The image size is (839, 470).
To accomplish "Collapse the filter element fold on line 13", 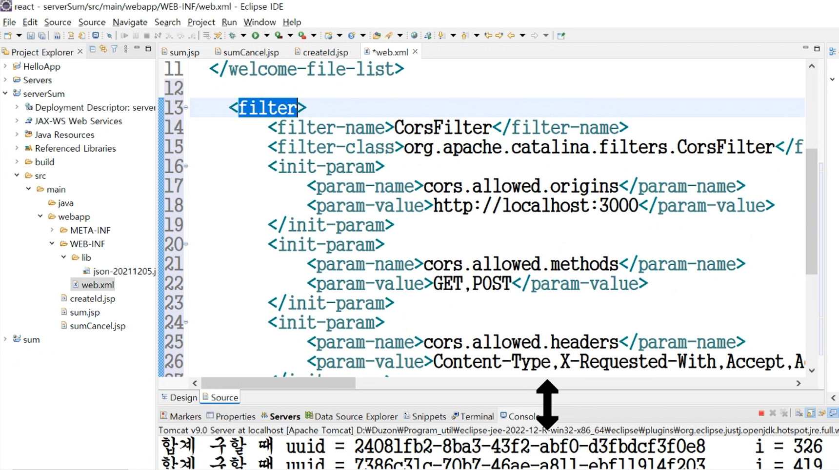I will pos(186,107).
